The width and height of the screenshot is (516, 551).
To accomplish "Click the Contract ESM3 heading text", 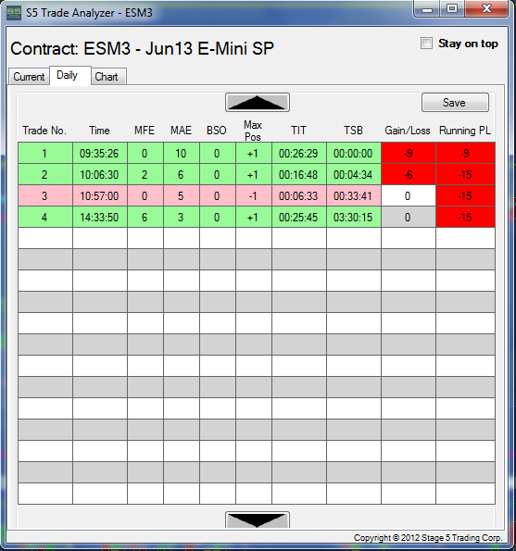I will pos(142,48).
